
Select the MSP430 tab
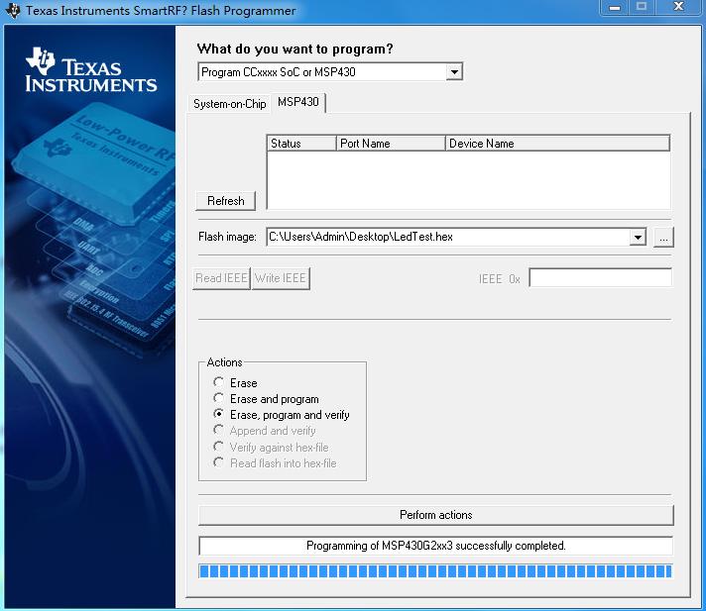pyautogui.click(x=298, y=102)
